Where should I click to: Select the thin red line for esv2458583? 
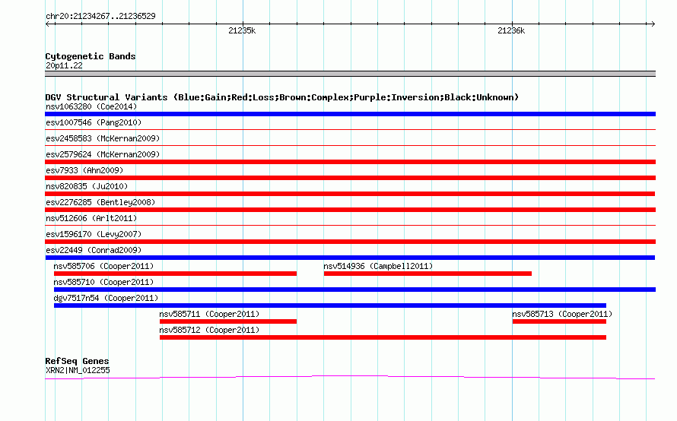[x=350, y=145]
